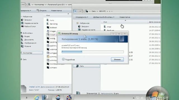Image resolution: width=179 pixels, height=100 pixels.
Task: Expand Подробнее details in copy dialog
Action: 68,59
